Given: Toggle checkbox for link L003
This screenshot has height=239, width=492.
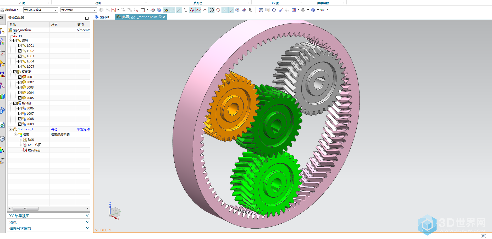Looking at the screenshot, I should [x=20, y=56].
